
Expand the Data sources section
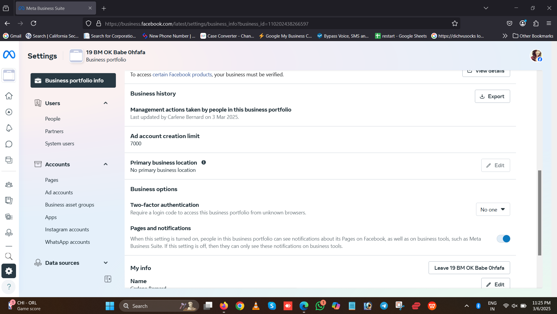coord(106,263)
